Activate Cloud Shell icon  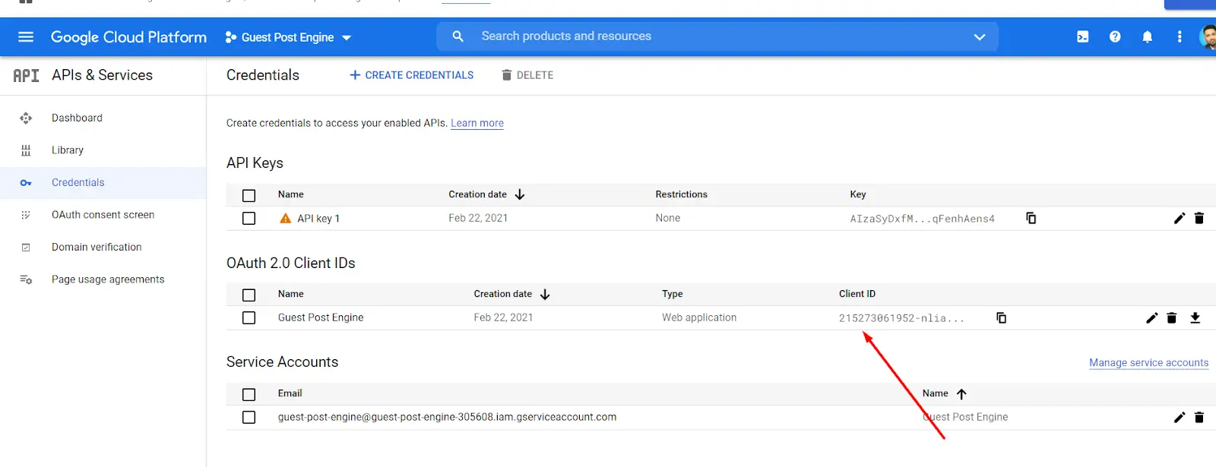1083,36
